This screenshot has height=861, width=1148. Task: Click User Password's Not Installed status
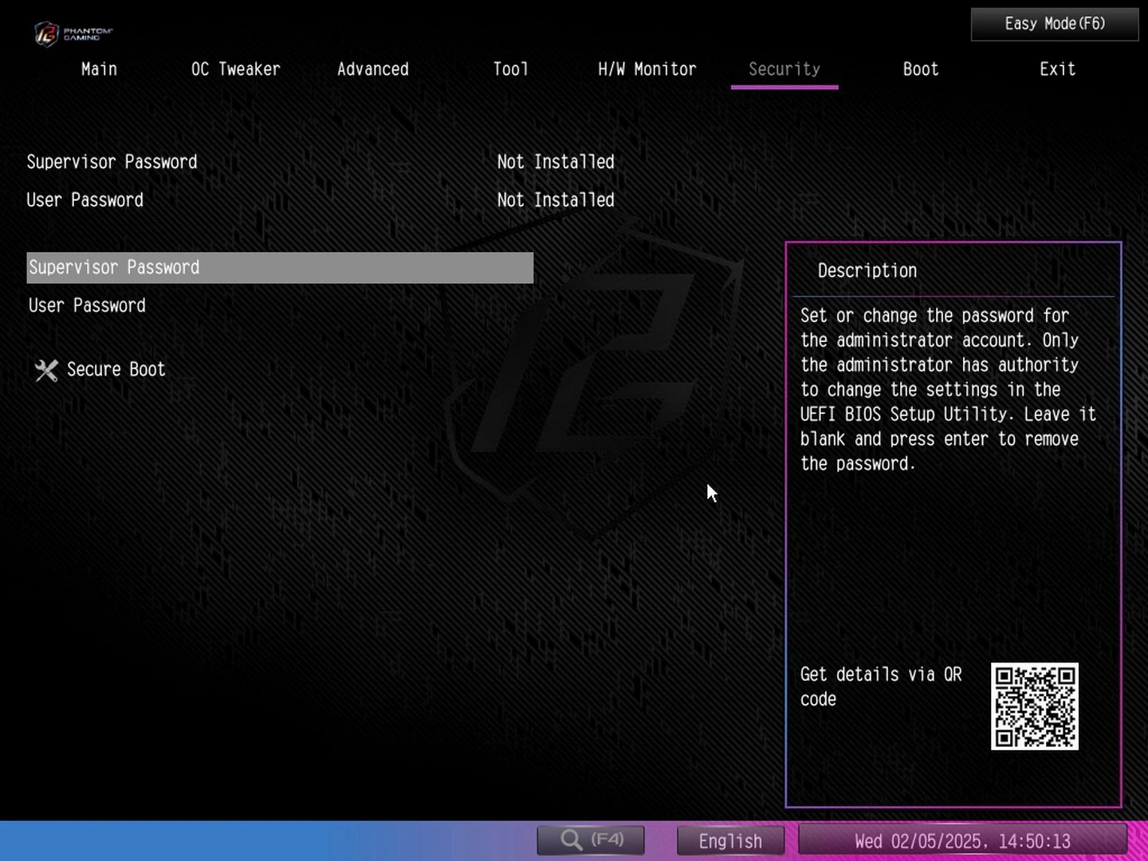556,200
